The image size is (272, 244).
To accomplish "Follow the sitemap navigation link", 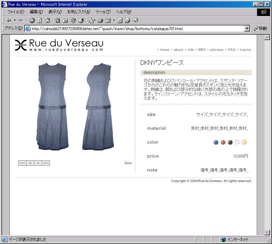I will (217, 49).
